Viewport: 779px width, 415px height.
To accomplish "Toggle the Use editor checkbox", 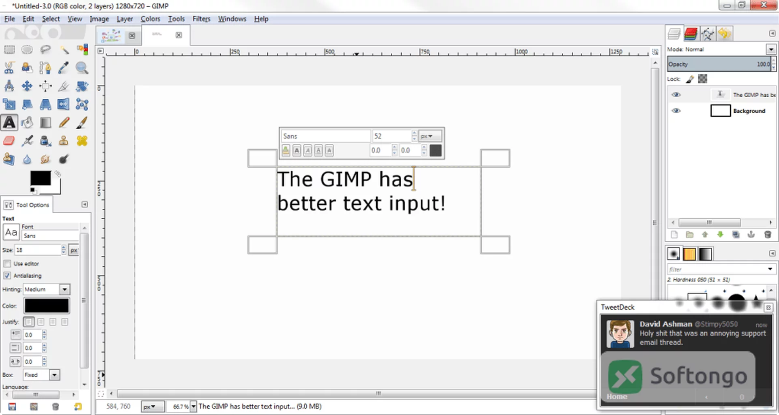I will pos(7,264).
